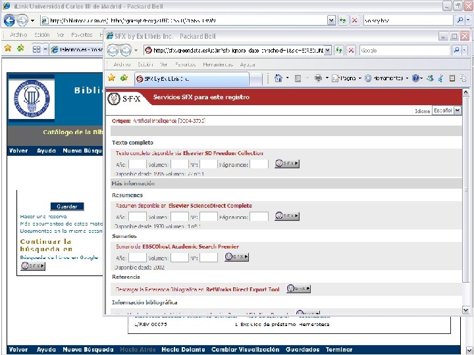Click the Nº field under Sumarios
Screen dimensions: 474x355
point(209,258)
